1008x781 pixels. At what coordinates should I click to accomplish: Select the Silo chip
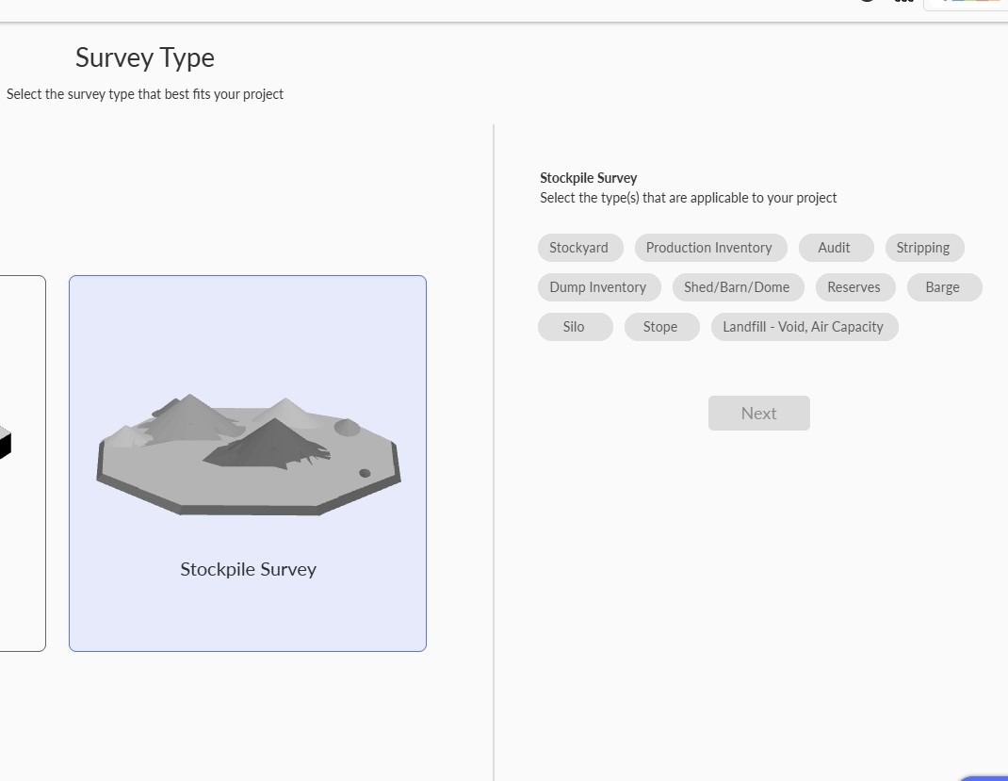(x=575, y=327)
